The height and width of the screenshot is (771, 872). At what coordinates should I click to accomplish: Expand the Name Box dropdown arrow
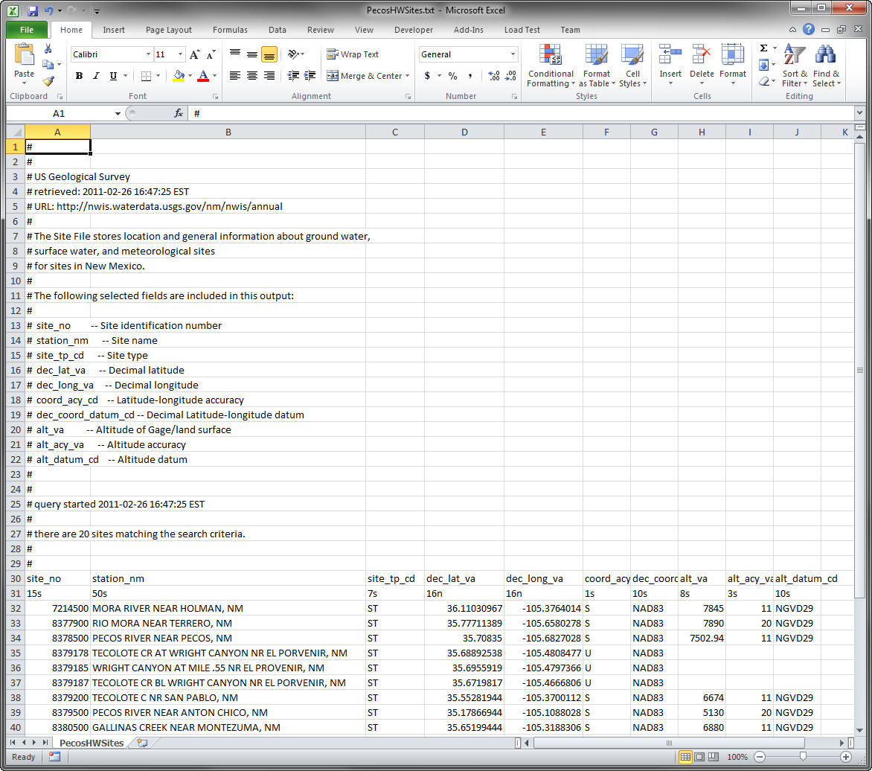118,113
